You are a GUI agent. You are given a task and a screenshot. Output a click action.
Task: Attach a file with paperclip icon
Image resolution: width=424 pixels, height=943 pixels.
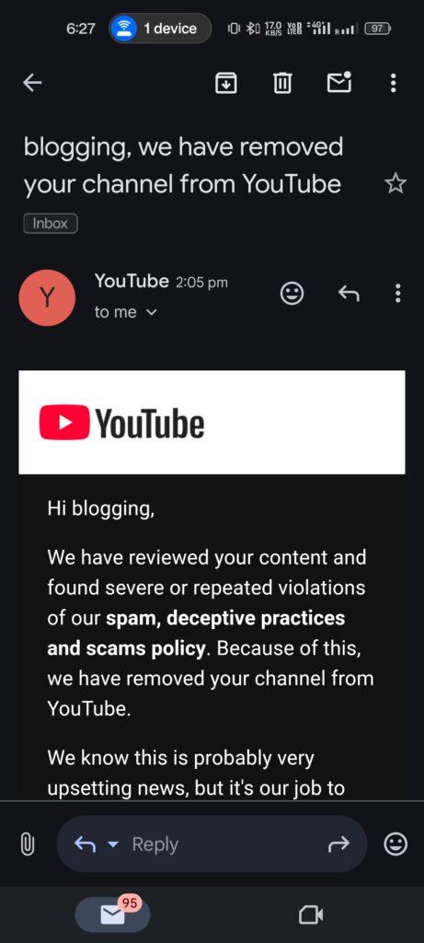pos(26,844)
